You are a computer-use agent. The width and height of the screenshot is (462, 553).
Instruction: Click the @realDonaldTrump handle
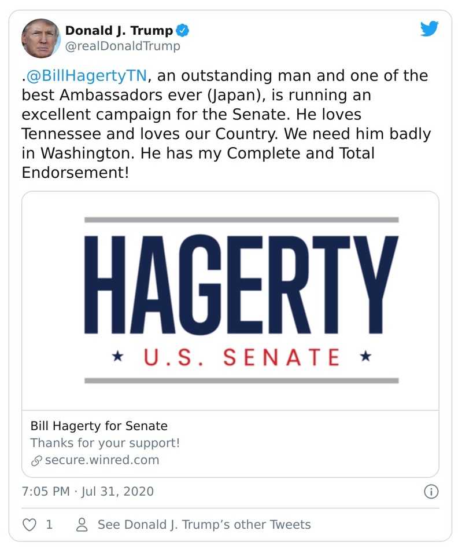(120, 45)
